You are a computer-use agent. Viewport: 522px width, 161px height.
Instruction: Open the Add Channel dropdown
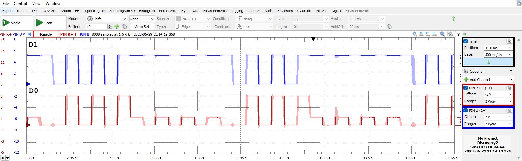point(488,80)
